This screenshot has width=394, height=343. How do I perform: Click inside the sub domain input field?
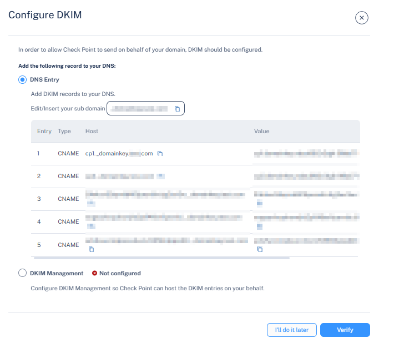click(x=139, y=109)
